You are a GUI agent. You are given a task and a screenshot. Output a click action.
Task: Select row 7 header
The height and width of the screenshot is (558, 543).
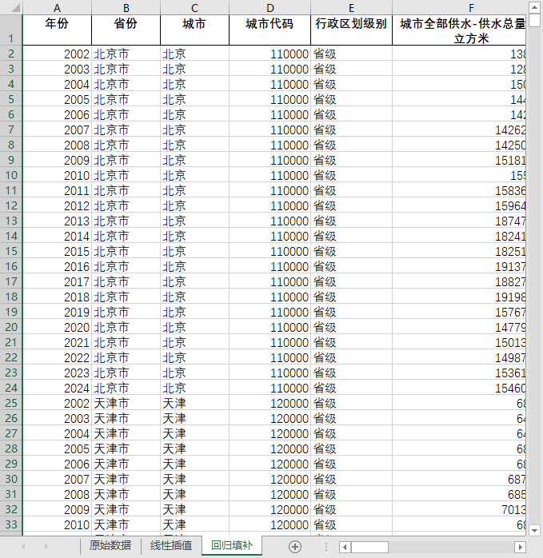coord(11,130)
